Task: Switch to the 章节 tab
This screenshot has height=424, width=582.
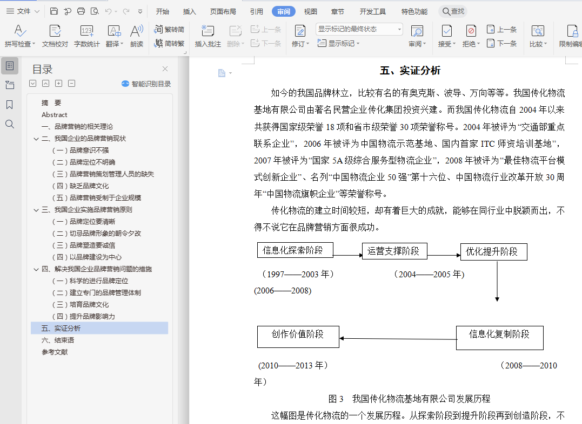Action: (337, 11)
